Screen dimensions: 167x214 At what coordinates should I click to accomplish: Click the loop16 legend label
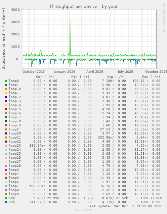point(15,113)
